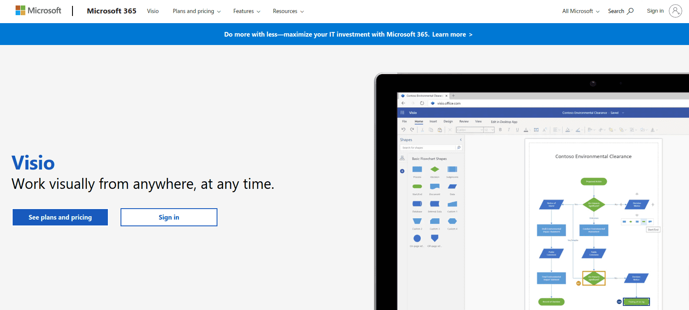Close the Contoso browser tab in laptop preview
Image resolution: width=689 pixels, height=310 pixels.
[x=446, y=96]
